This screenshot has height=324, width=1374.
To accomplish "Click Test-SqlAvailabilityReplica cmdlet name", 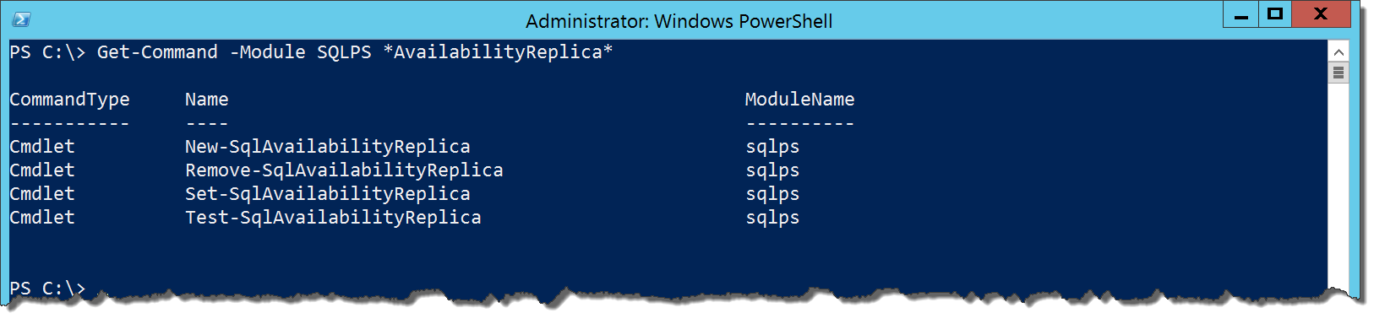I will [x=333, y=218].
